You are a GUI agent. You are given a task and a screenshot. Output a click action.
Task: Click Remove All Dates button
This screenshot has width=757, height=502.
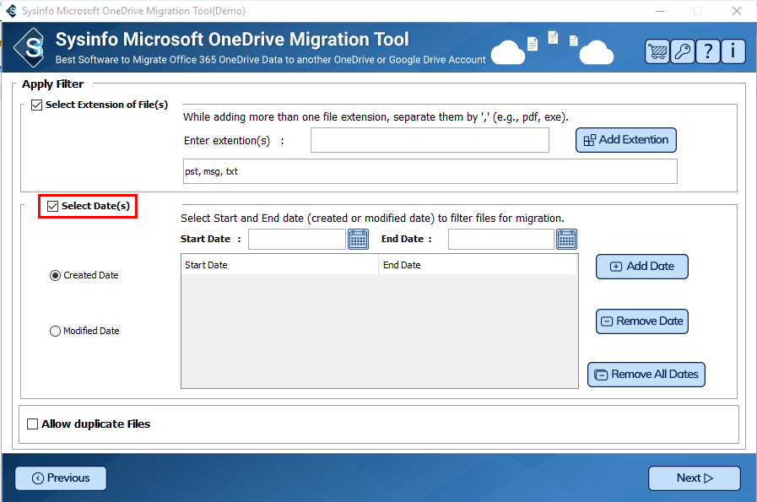click(646, 375)
